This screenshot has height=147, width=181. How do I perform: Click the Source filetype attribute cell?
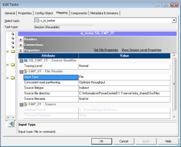point(51,88)
